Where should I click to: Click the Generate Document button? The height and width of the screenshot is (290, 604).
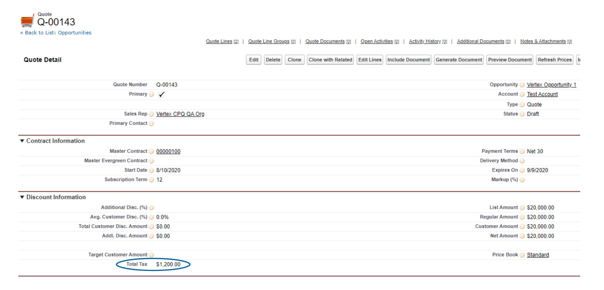click(459, 60)
